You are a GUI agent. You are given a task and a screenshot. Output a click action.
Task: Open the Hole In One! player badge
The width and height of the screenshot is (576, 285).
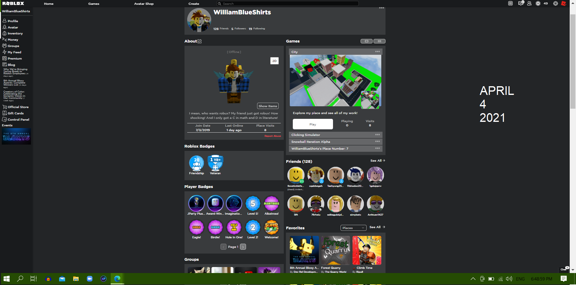234,229
